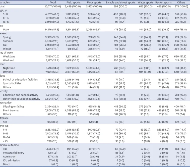
Task: Click floor sports weekend value 581 (24.0)
Action: pyautogui.click(x=95, y=60)
